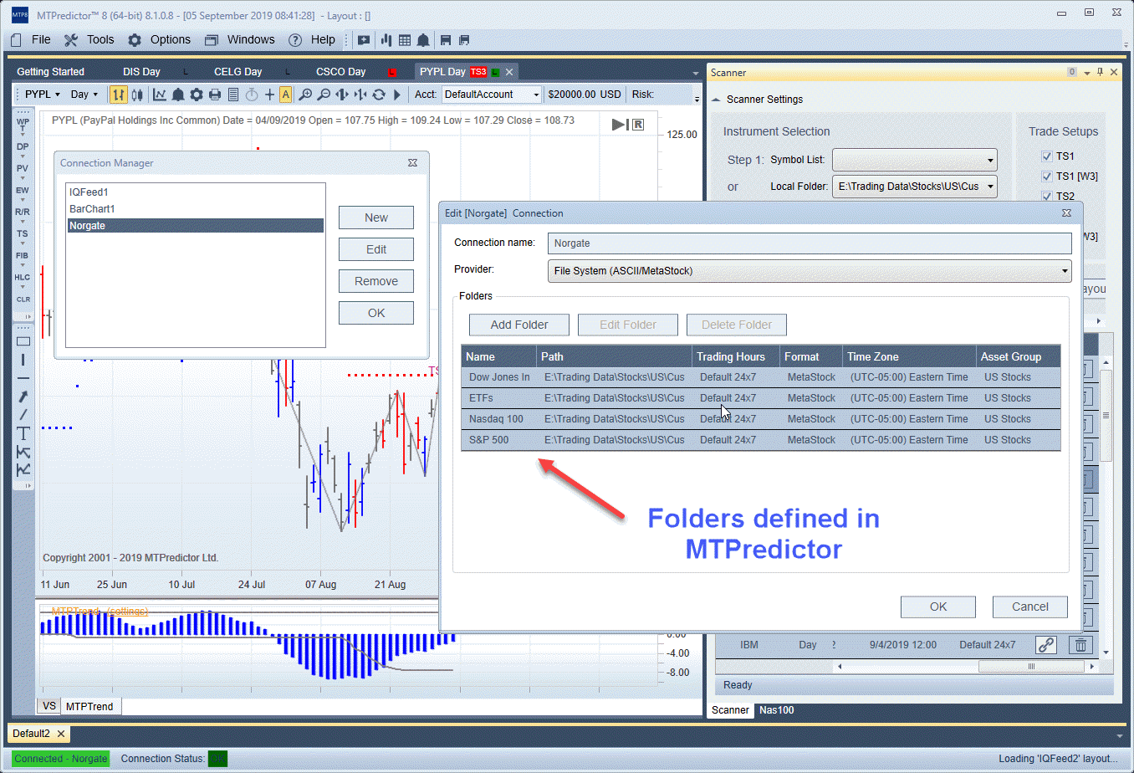Click the link icon in IBM row

tap(1046, 645)
